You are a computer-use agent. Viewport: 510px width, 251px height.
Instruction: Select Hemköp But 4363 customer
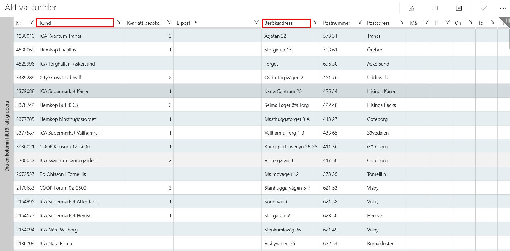[59, 105]
